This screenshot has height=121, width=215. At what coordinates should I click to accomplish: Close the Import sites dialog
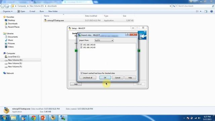tap(133, 34)
